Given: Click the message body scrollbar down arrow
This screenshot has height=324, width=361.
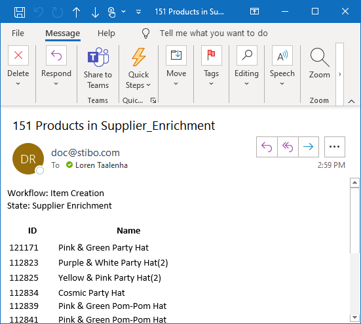Looking at the screenshot, I should pyautogui.click(x=354, y=317).
